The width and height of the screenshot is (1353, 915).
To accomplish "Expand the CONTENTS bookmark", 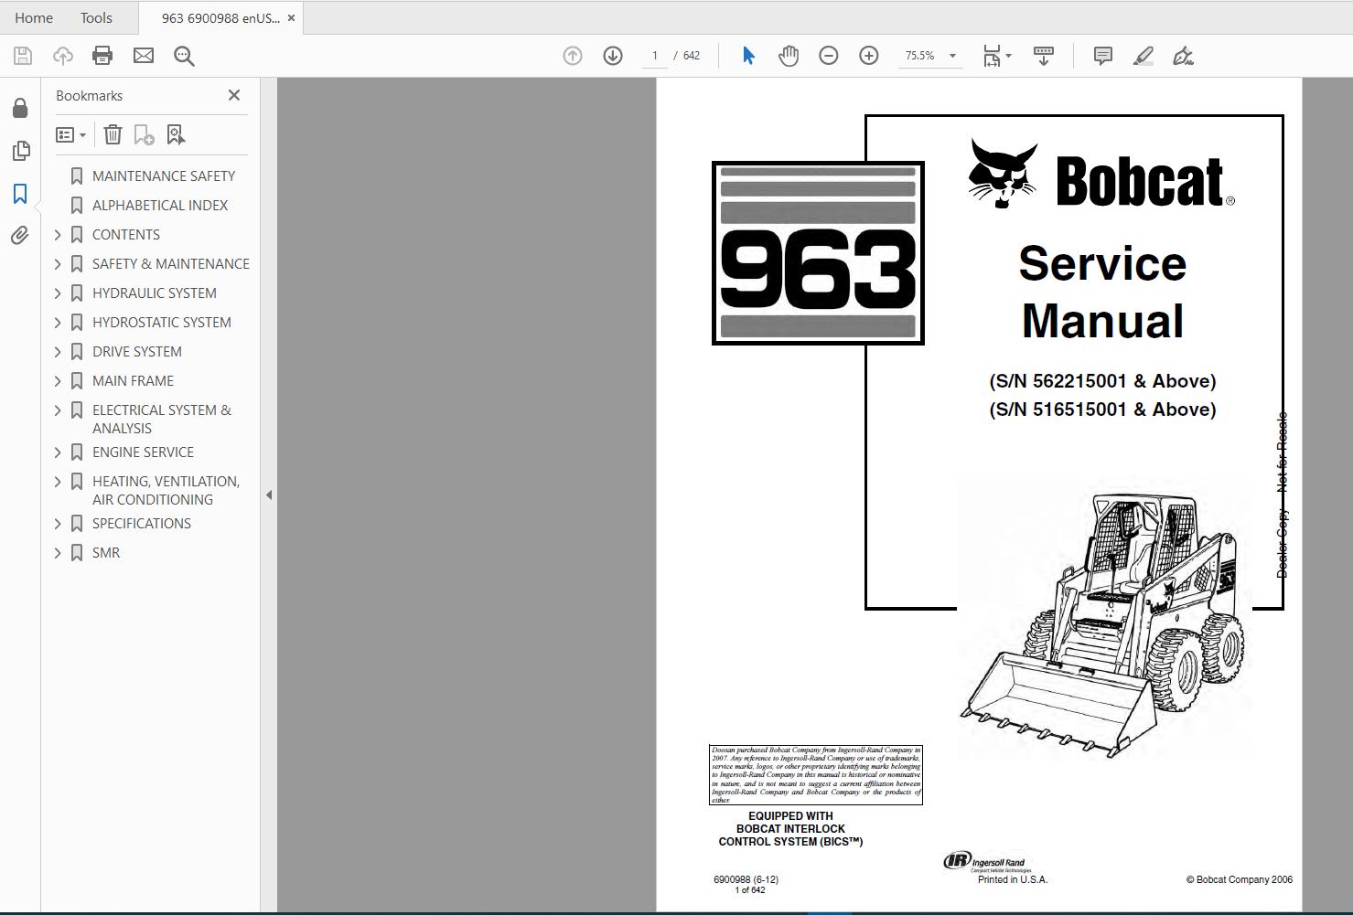I will pyautogui.click(x=57, y=234).
